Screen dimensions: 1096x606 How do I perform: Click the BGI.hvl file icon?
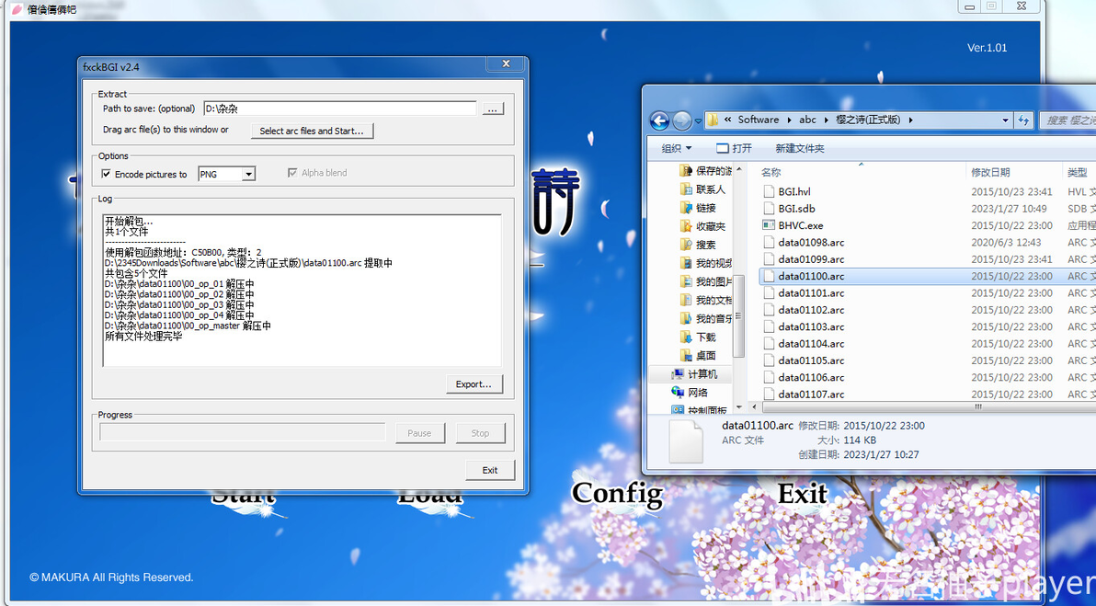tap(768, 191)
